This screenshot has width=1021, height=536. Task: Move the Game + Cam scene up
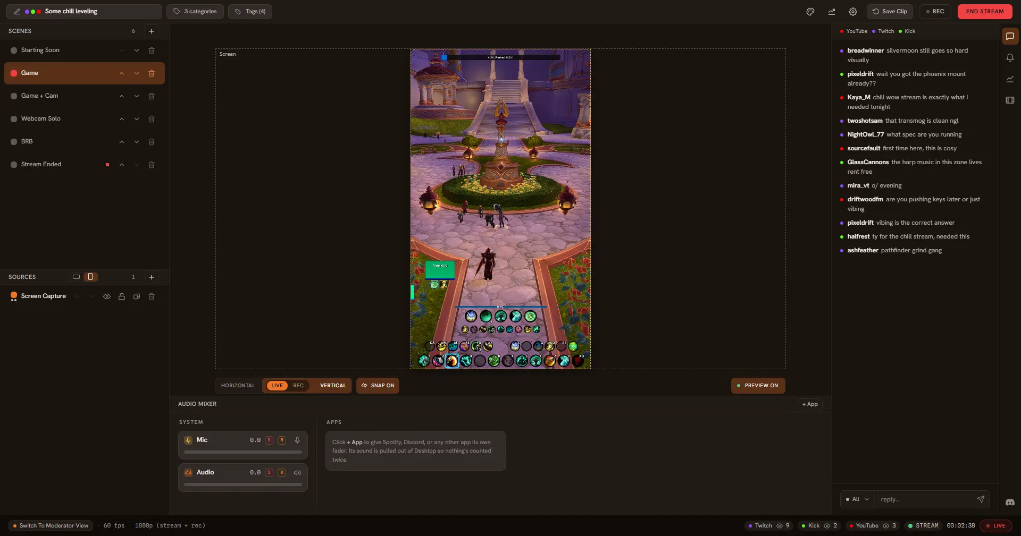[x=122, y=96]
